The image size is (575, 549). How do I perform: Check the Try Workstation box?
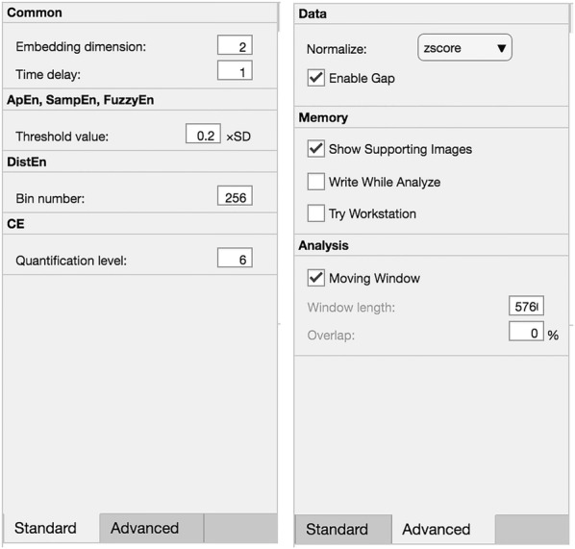(x=315, y=213)
